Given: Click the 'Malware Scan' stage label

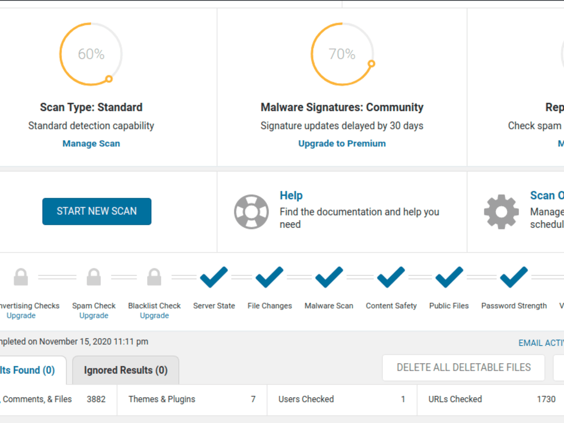Looking at the screenshot, I should [329, 306].
